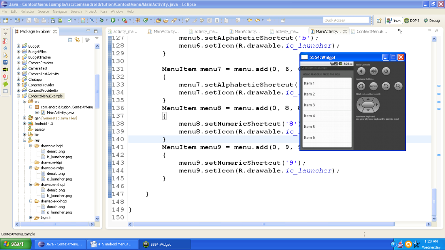
Task: Collapse the drawable-hdpi folder
Action: coord(31,146)
